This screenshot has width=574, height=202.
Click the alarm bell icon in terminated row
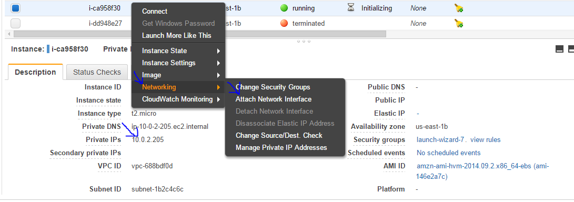459,24
